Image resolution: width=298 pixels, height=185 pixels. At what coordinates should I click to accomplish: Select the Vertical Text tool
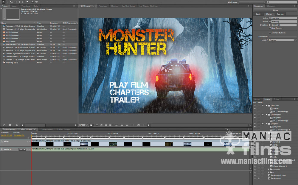point(24,2)
